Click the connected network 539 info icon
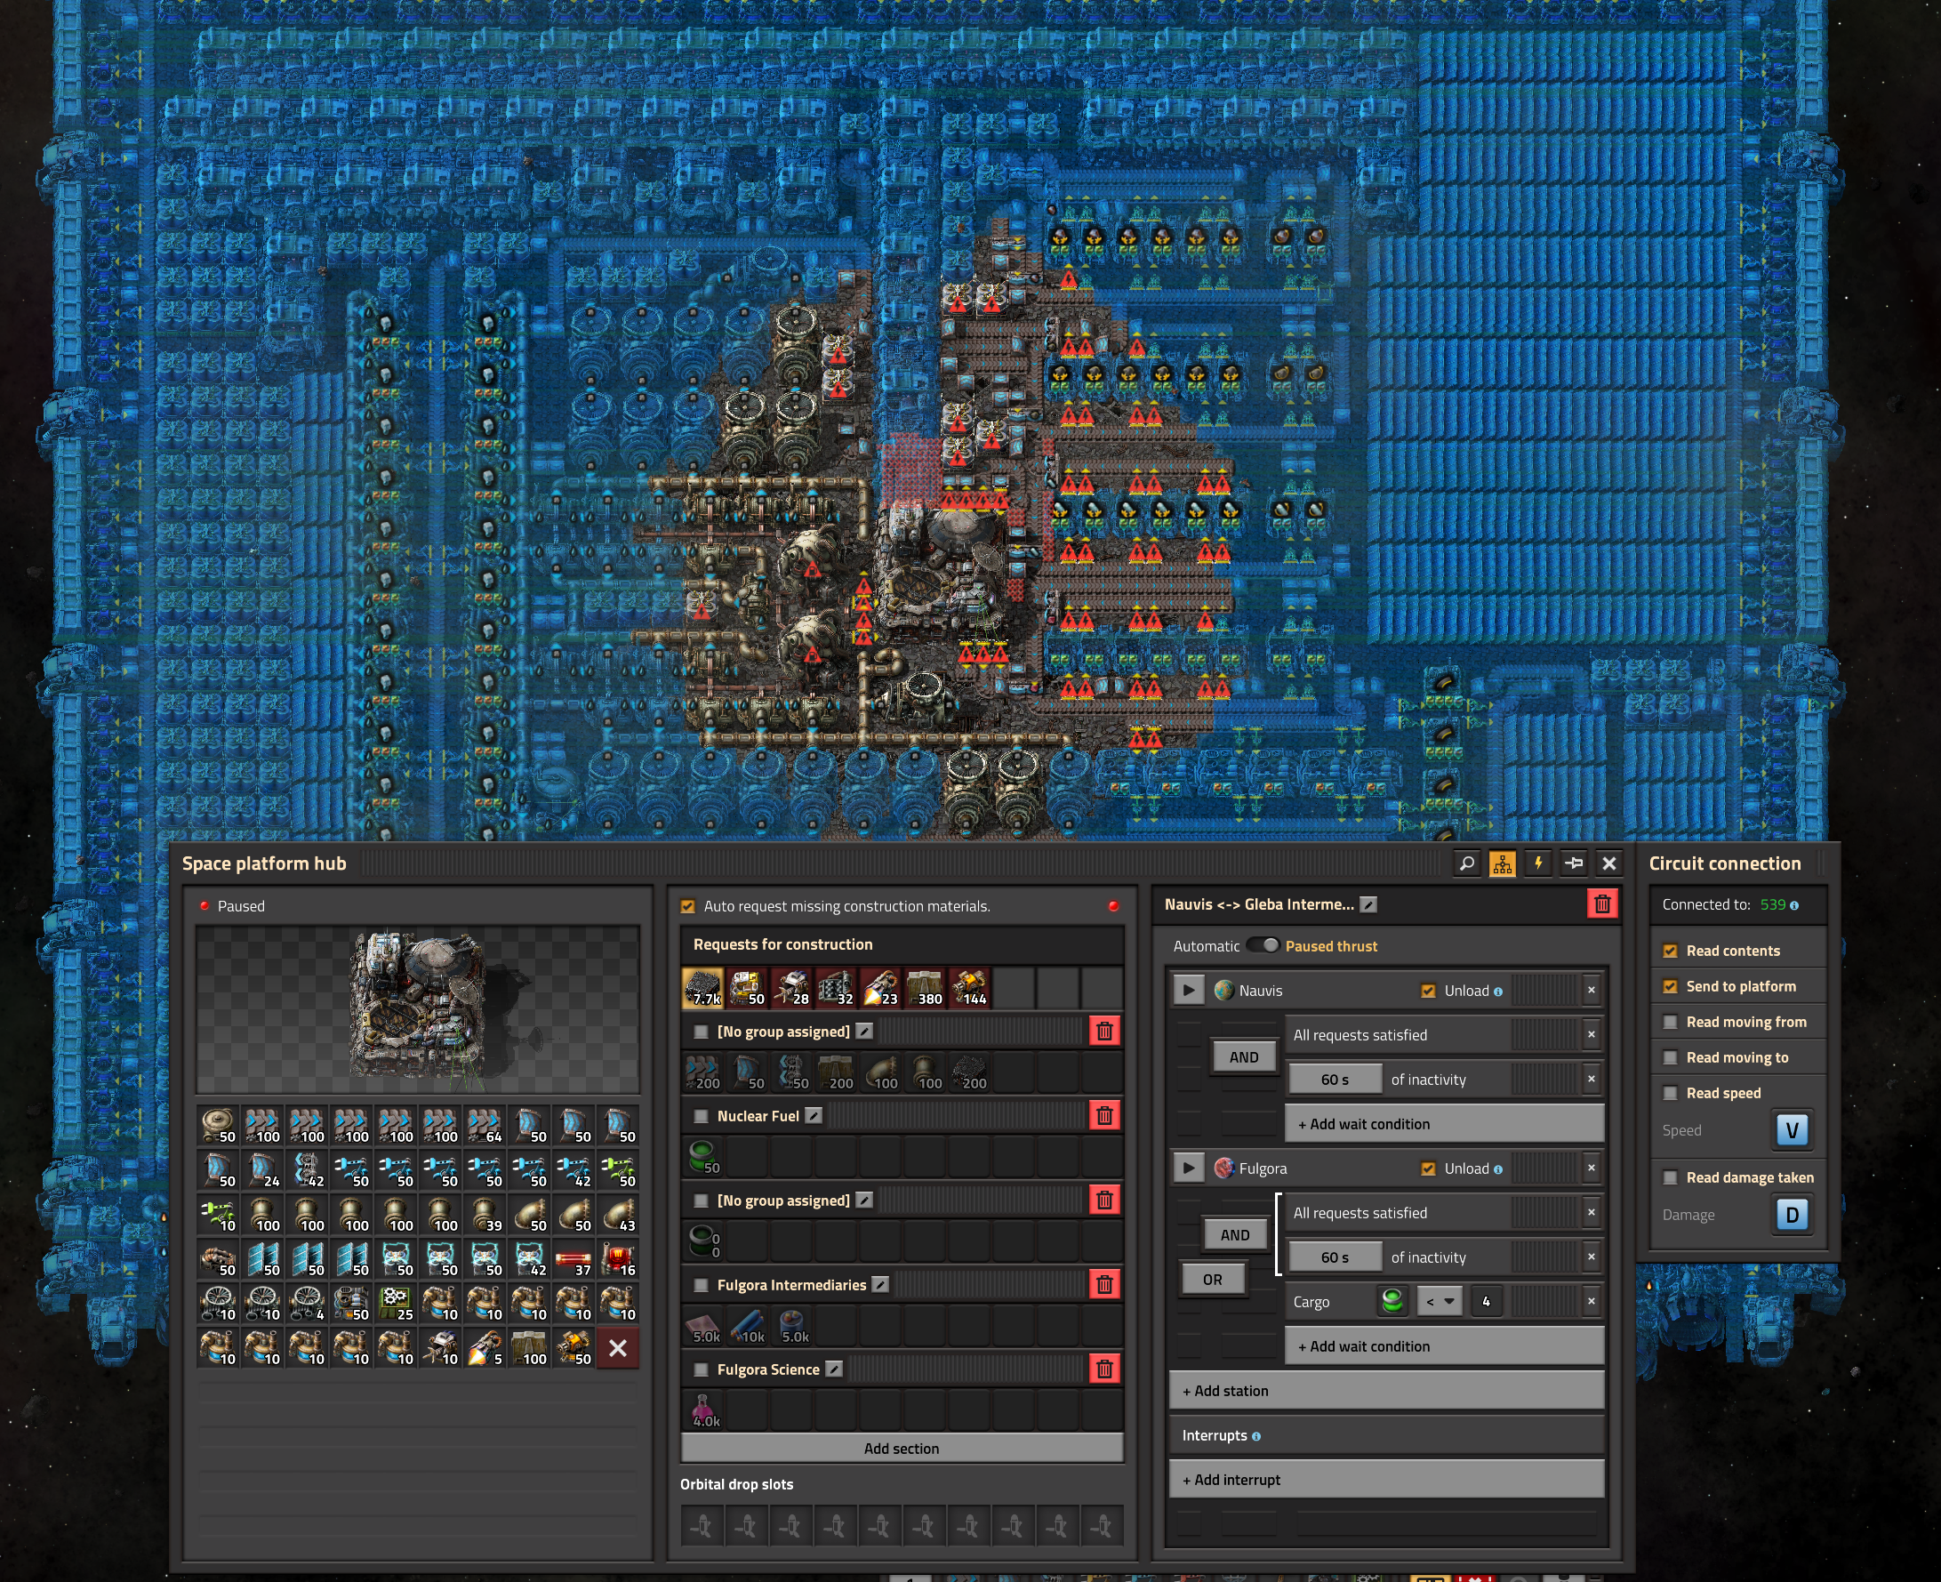The width and height of the screenshot is (1941, 1582). [x=1794, y=905]
